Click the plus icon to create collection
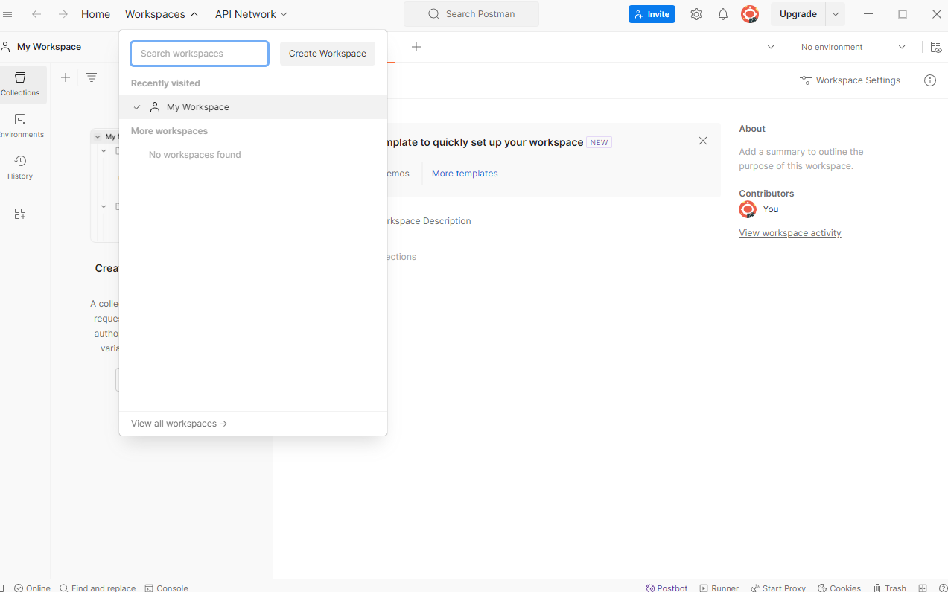Screen dimensions: 948x592 click(x=66, y=77)
